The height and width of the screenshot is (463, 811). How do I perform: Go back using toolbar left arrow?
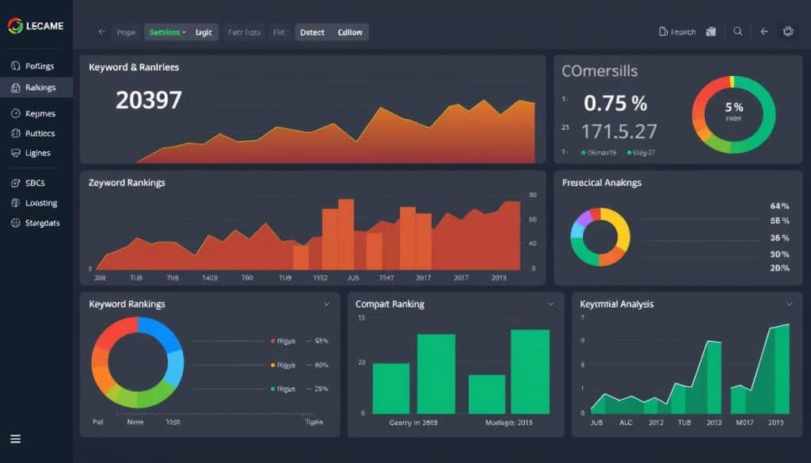click(x=101, y=32)
